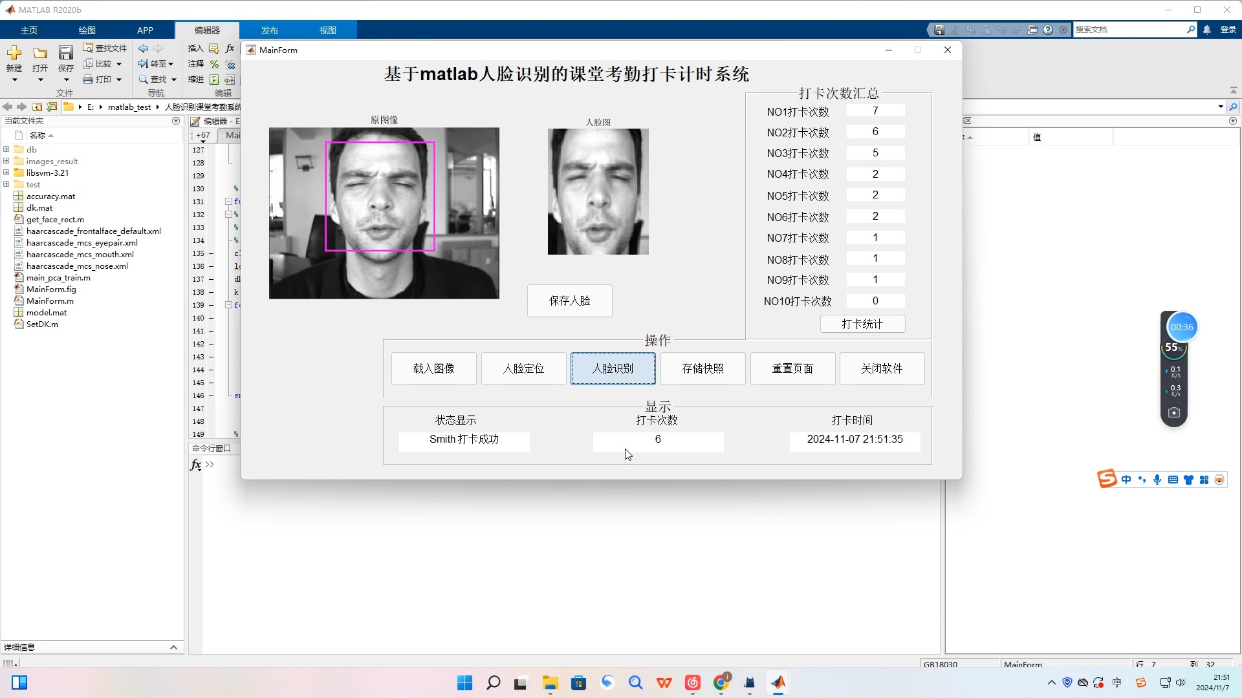Switch to the 视图 tab
This screenshot has width=1242, height=698.
click(328, 30)
